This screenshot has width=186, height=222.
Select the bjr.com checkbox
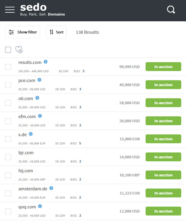click(8, 157)
